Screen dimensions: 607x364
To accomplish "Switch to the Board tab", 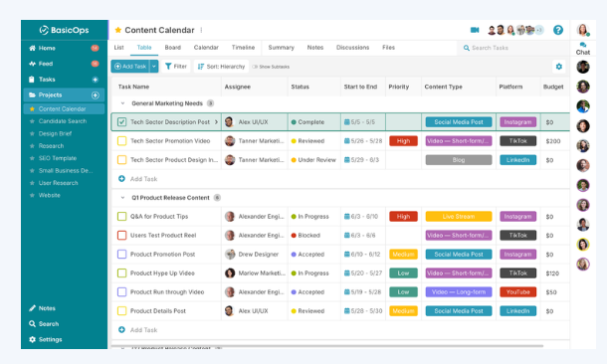I will click(x=173, y=48).
